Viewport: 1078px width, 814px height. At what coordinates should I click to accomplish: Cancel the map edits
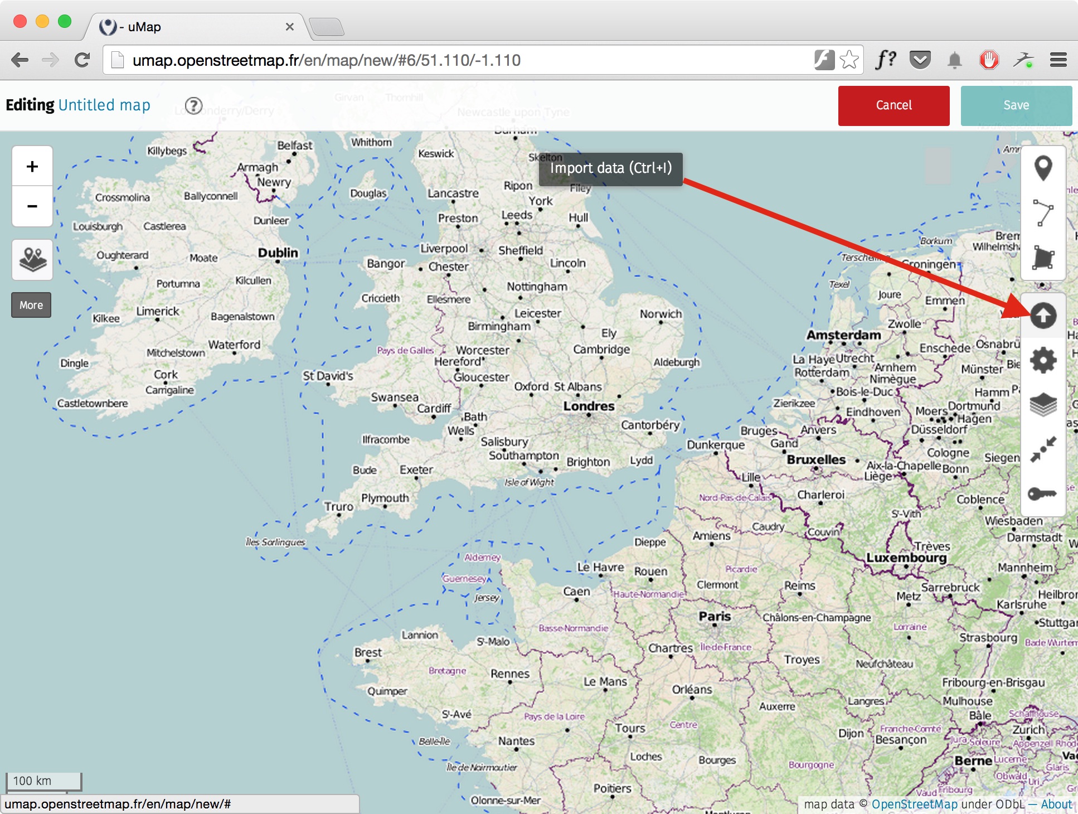[x=894, y=105]
